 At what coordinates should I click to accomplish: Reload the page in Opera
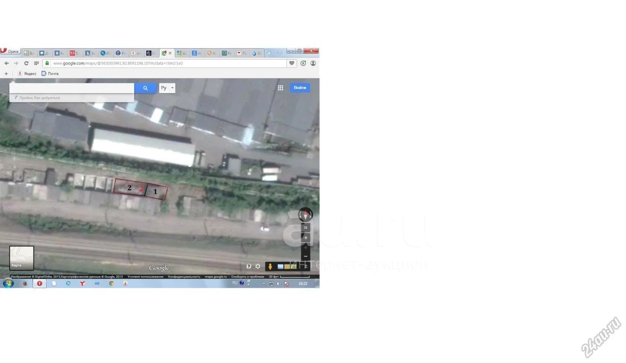click(26, 64)
